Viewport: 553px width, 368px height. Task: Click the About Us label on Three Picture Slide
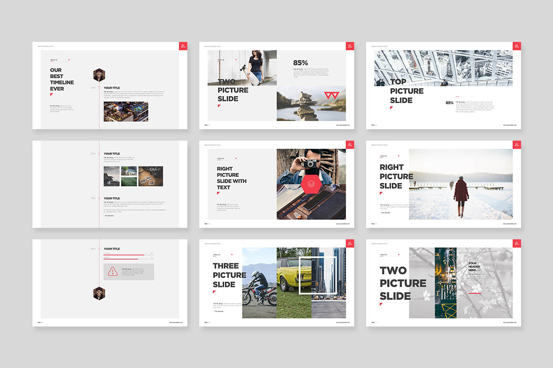coord(216,255)
